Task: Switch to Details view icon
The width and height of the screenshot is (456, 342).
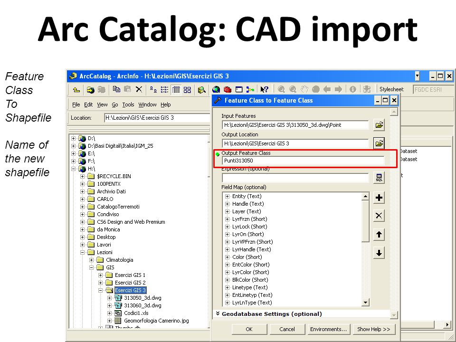Action: click(176, 89)
